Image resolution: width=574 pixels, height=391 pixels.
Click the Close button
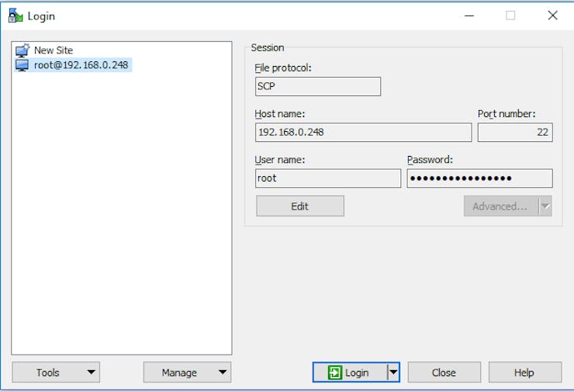(444, 372)
